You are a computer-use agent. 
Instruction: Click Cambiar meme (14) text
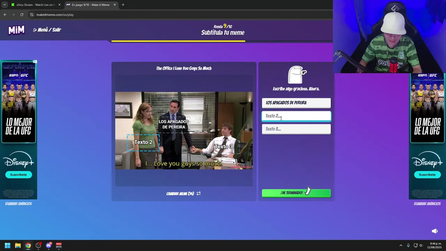click(180, 193)
